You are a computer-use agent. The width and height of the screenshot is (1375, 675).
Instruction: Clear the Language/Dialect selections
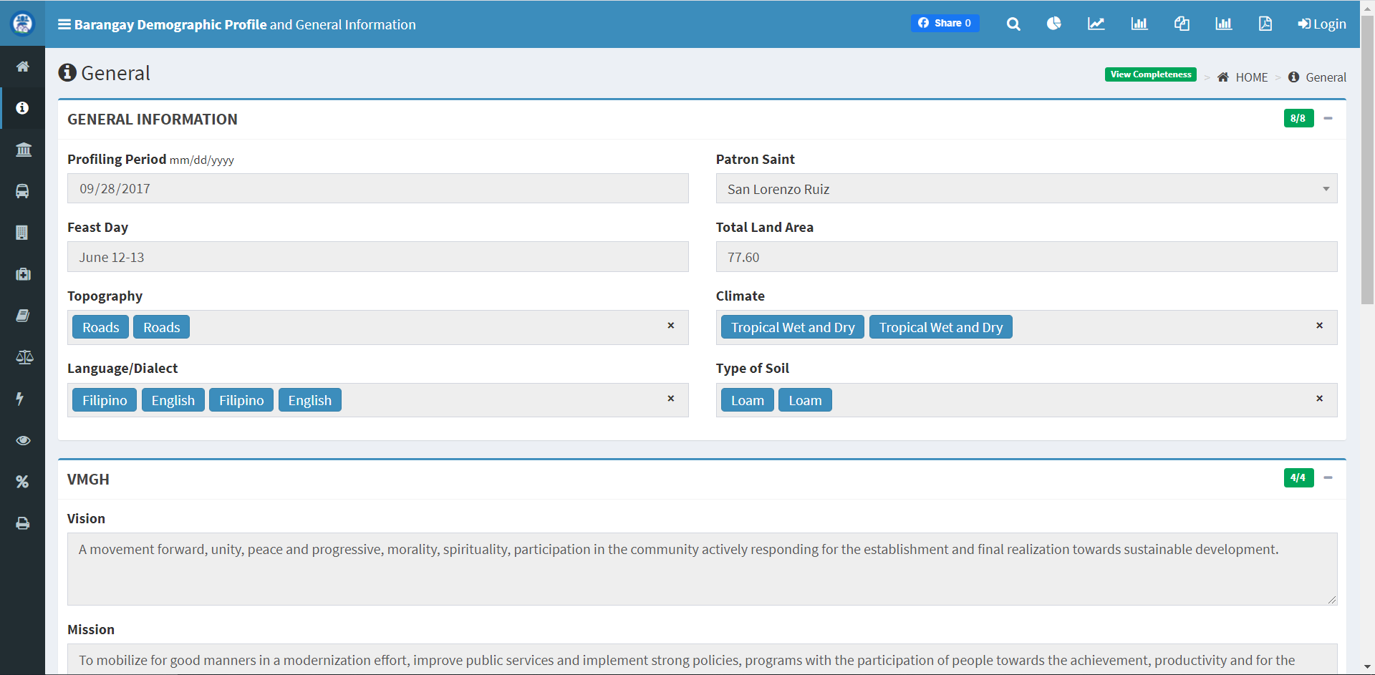click(671, 398)
